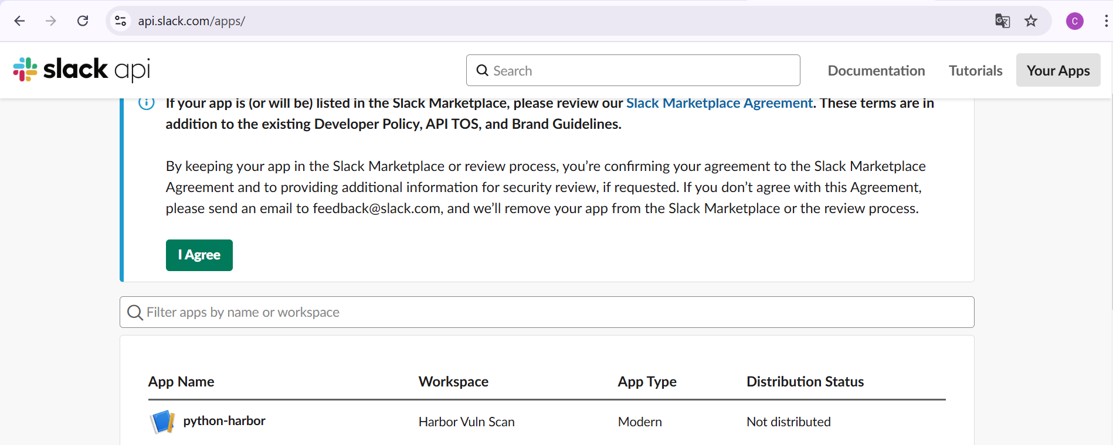Click the browser forward arrow

point(51,21)
